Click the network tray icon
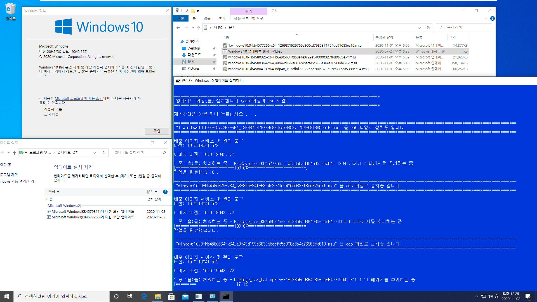The width and height of the screenshot is (537, 302). point(484,296)
